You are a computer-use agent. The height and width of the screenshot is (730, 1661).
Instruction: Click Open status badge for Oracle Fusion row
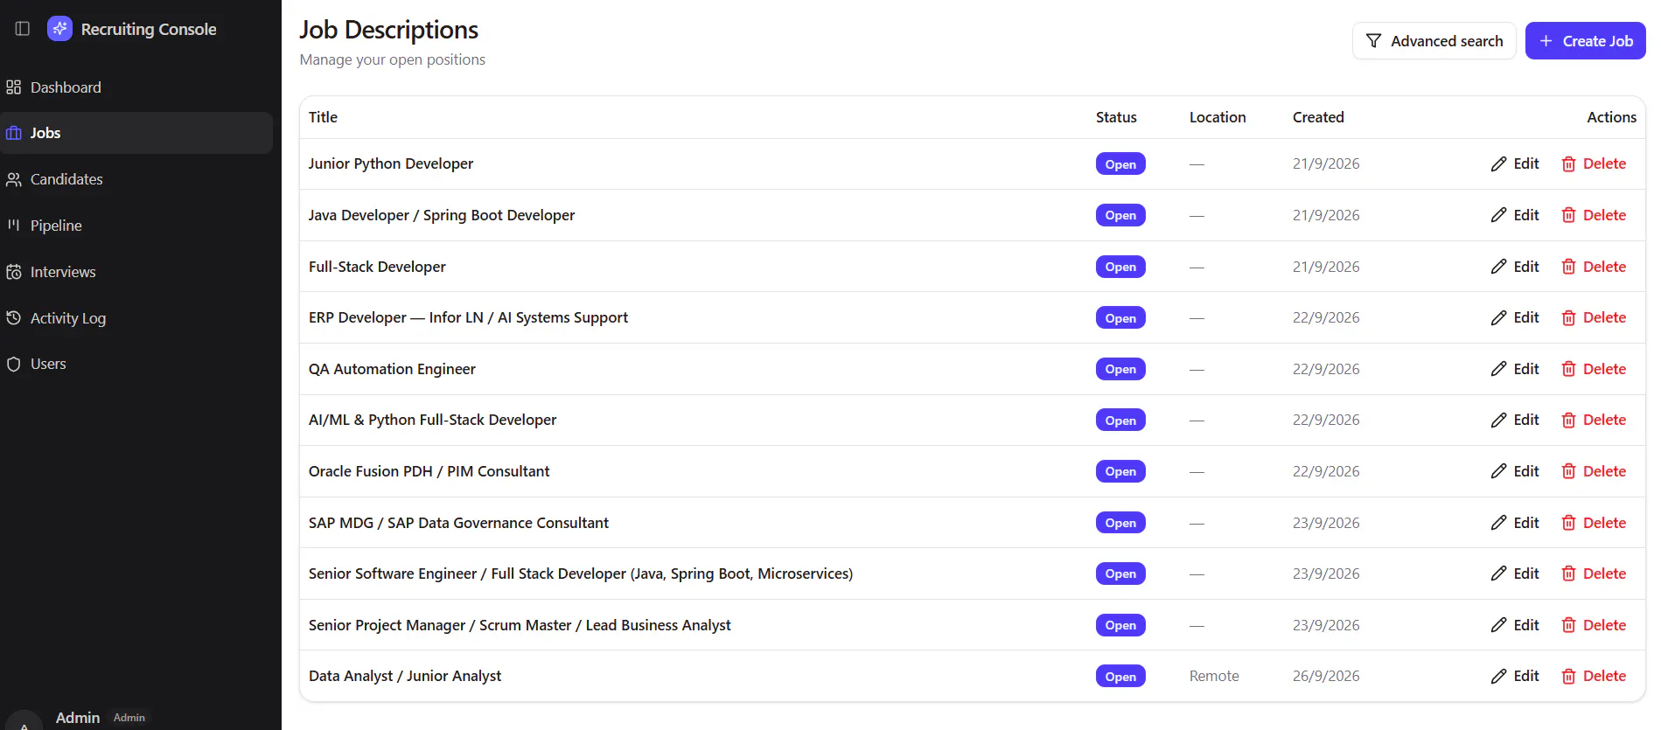tap(1120, 471)
